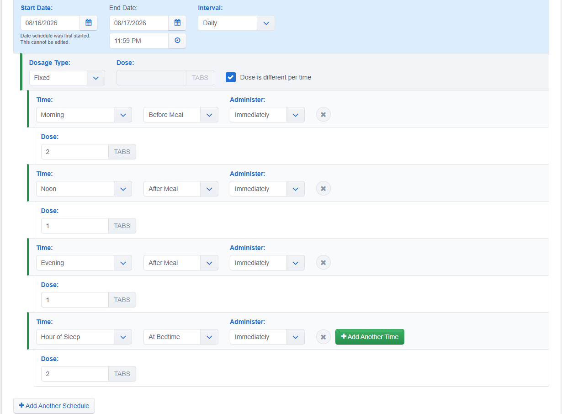
Task: Click the End Date field 08/17/2026
Action: click(139, 23)
